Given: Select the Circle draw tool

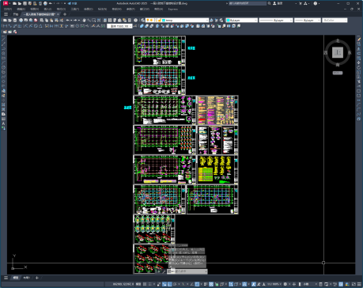Looking at the screenshot, I should 3,67.
